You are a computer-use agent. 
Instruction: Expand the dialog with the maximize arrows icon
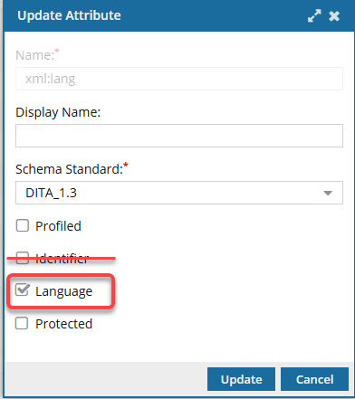tap(314, 15)
